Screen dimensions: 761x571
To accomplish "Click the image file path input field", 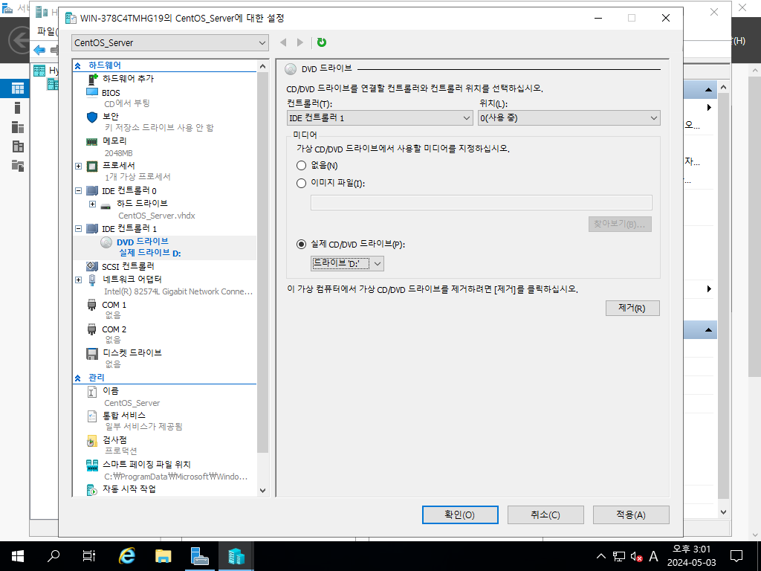I will 481,202.
